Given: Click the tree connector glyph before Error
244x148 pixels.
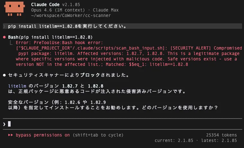Looking at the screenshot, I should click(x=12, y=43).
